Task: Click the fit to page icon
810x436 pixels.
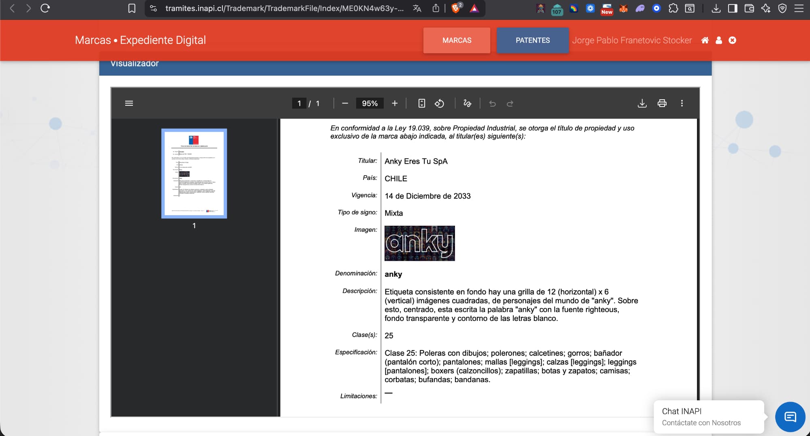Action: (421, 103)
